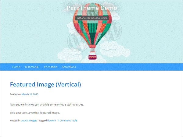Click text 'Non-square images can provide some unique styling issues.'
Image resolution: width=183 pixels, height=137 pixels.
pos(47,105)
